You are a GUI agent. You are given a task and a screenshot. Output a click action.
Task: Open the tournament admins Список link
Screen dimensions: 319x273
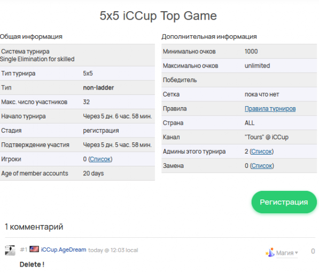coord(262,151)
